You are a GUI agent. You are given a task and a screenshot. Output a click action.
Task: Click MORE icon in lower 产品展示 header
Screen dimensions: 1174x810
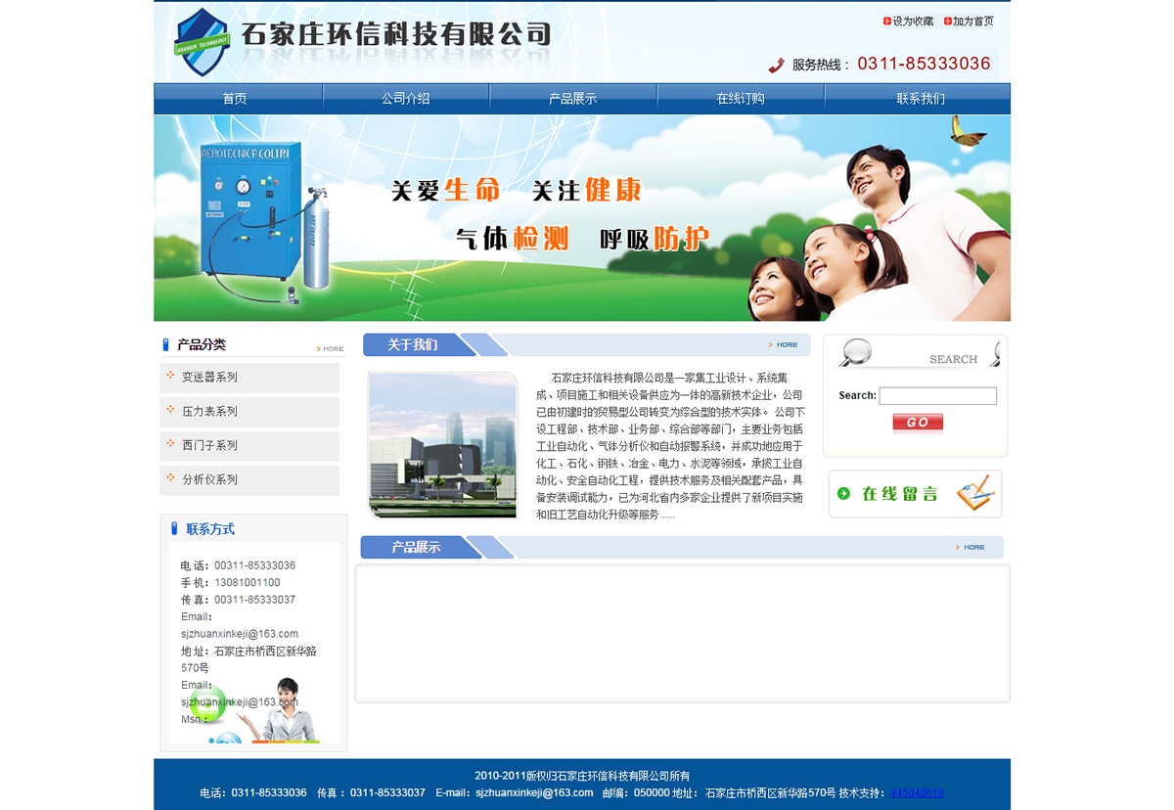tap(971, 548)
